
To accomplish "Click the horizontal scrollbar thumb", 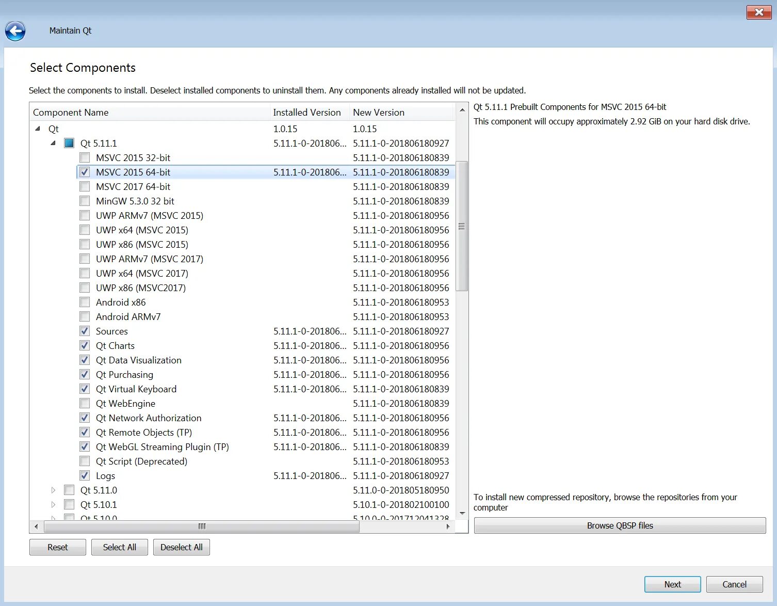I will 202,527.
